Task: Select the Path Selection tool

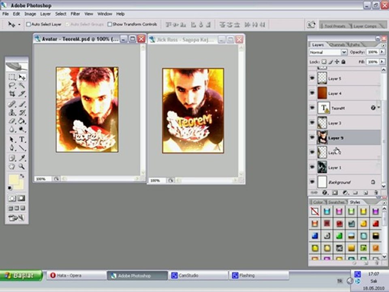Action: (12, 139)
